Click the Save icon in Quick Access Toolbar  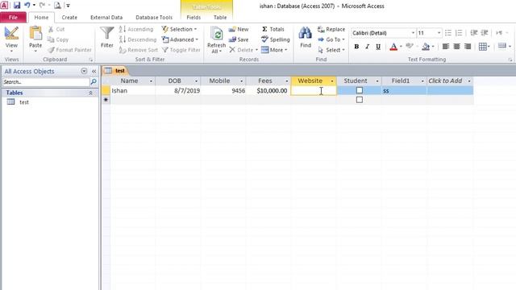(x=17, y=6)
